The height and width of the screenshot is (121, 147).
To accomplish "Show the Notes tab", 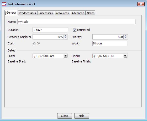I will [91, 13].
